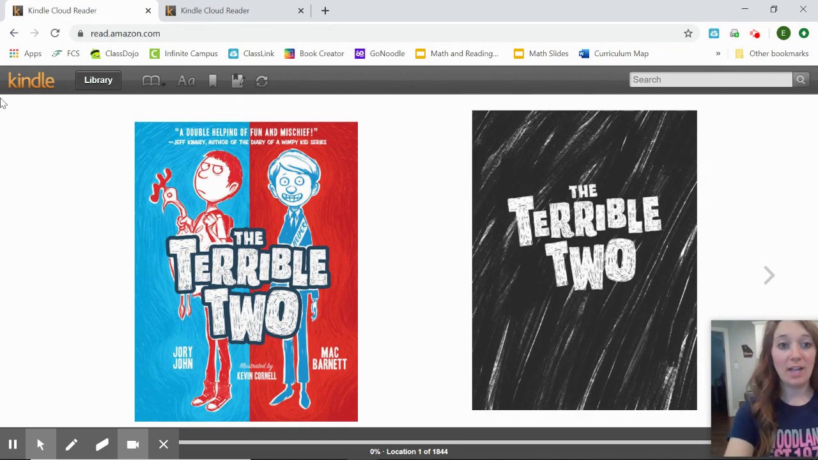818x460 pixels.
Task: Select the recorder pen drawing tool
Action: [x=71, y=445]
